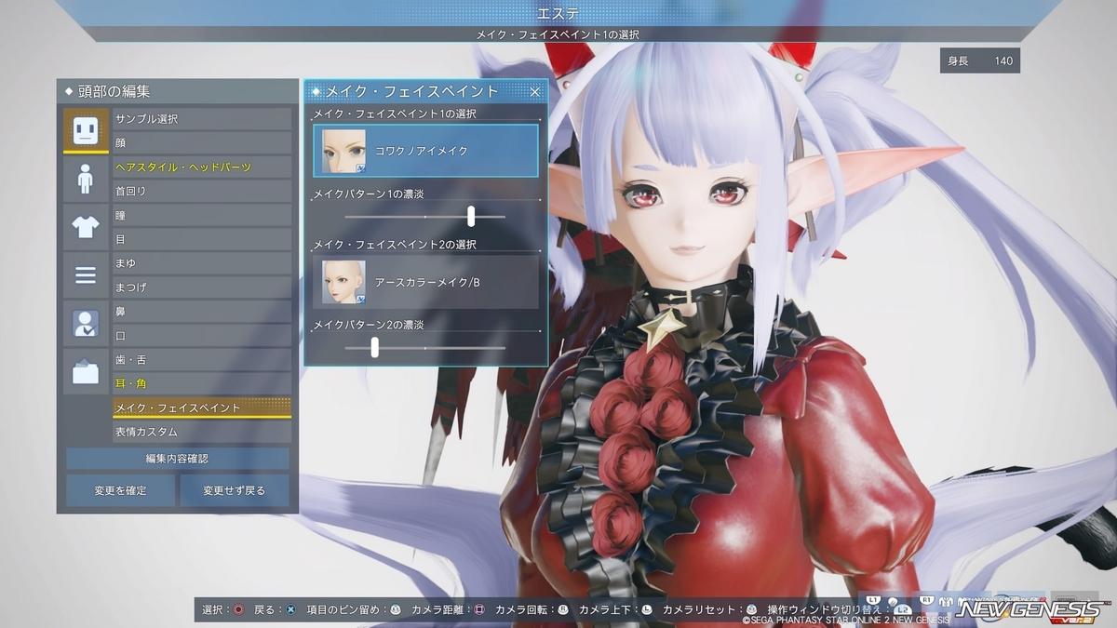Viewport: 1117px width, 628px height.
Task: Close the メイク・フェイスペイント panel
Action: [535, 91]
